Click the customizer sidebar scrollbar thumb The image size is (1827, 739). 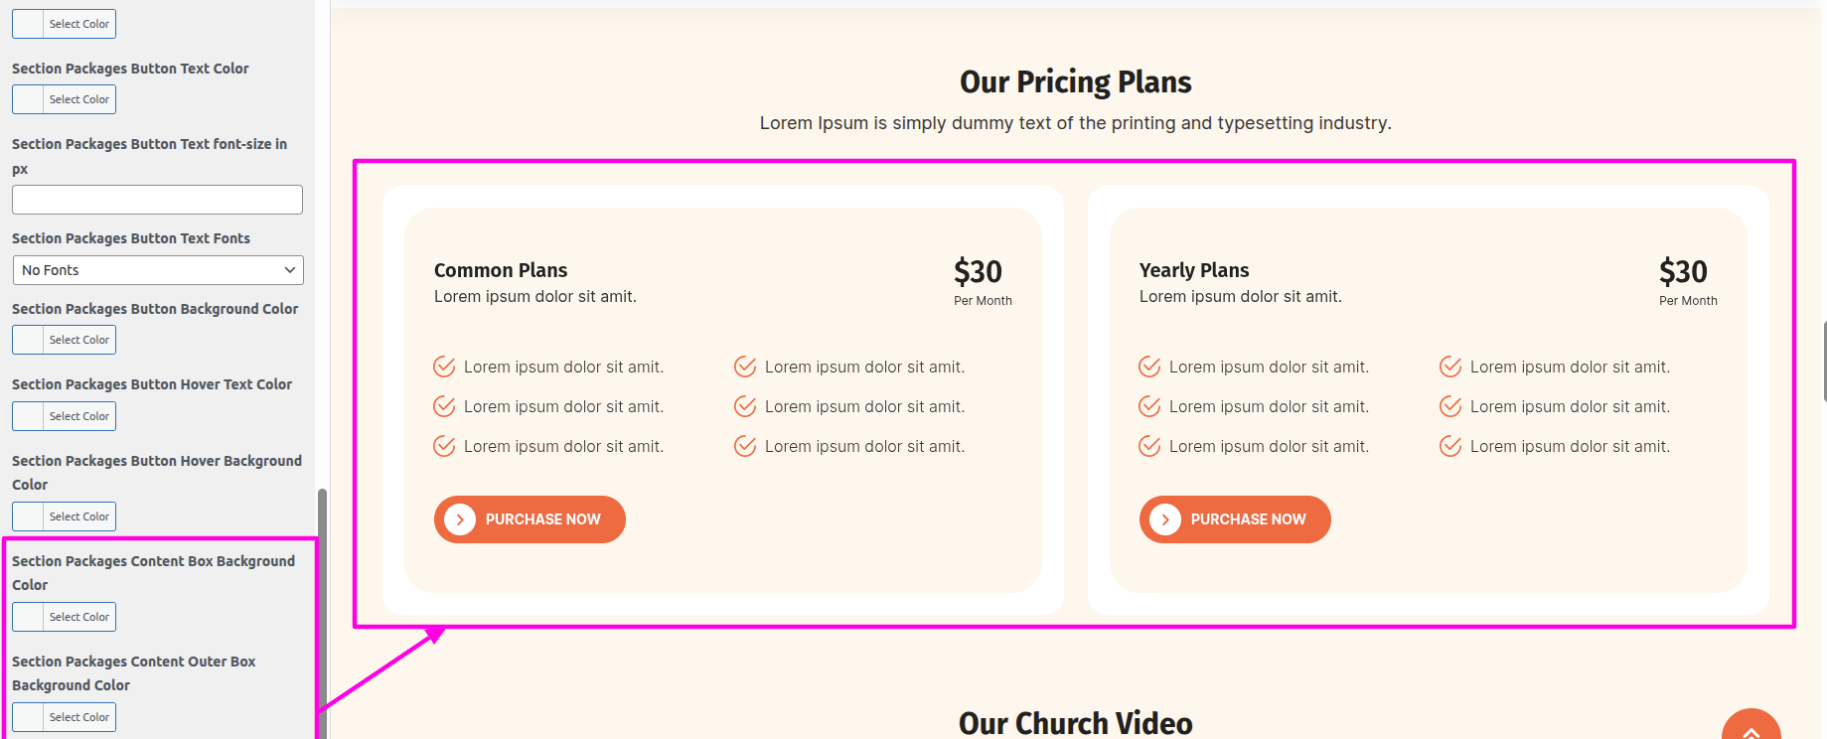point(322,596)
